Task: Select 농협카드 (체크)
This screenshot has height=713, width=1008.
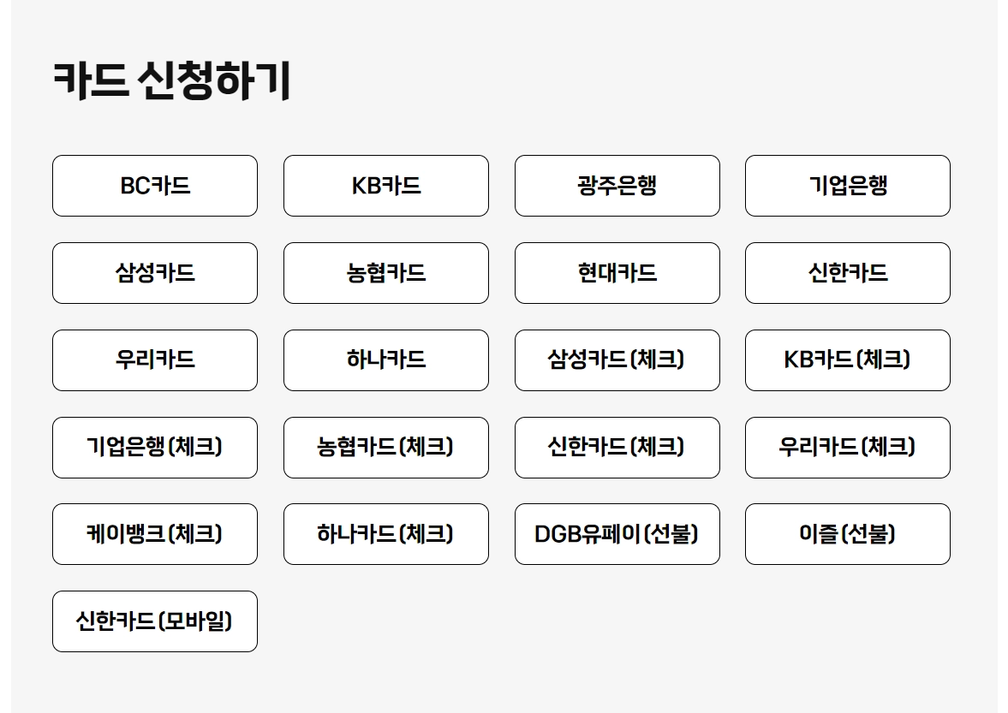Action: (385, 448)
